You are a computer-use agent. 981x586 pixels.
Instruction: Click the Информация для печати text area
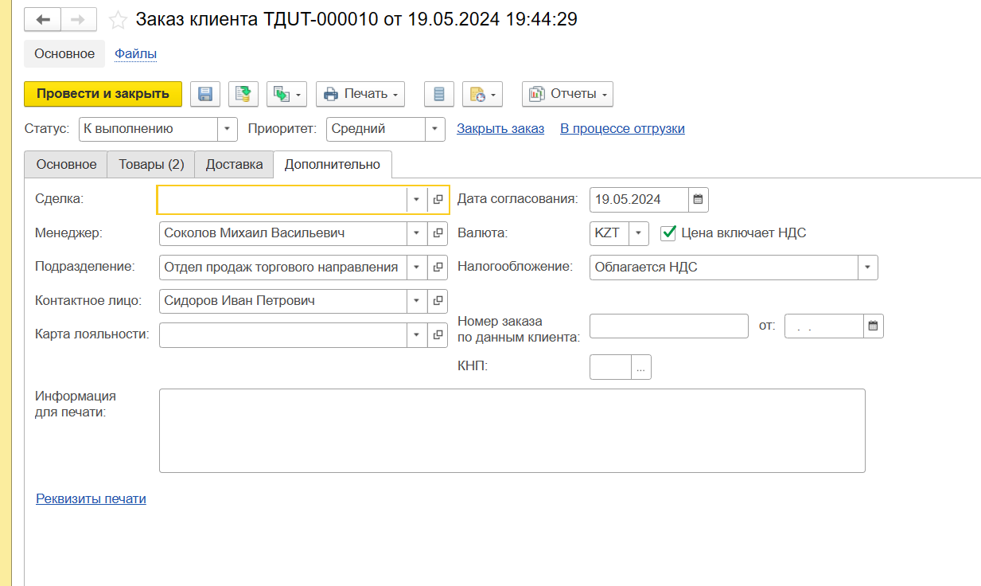coord(512,430)
